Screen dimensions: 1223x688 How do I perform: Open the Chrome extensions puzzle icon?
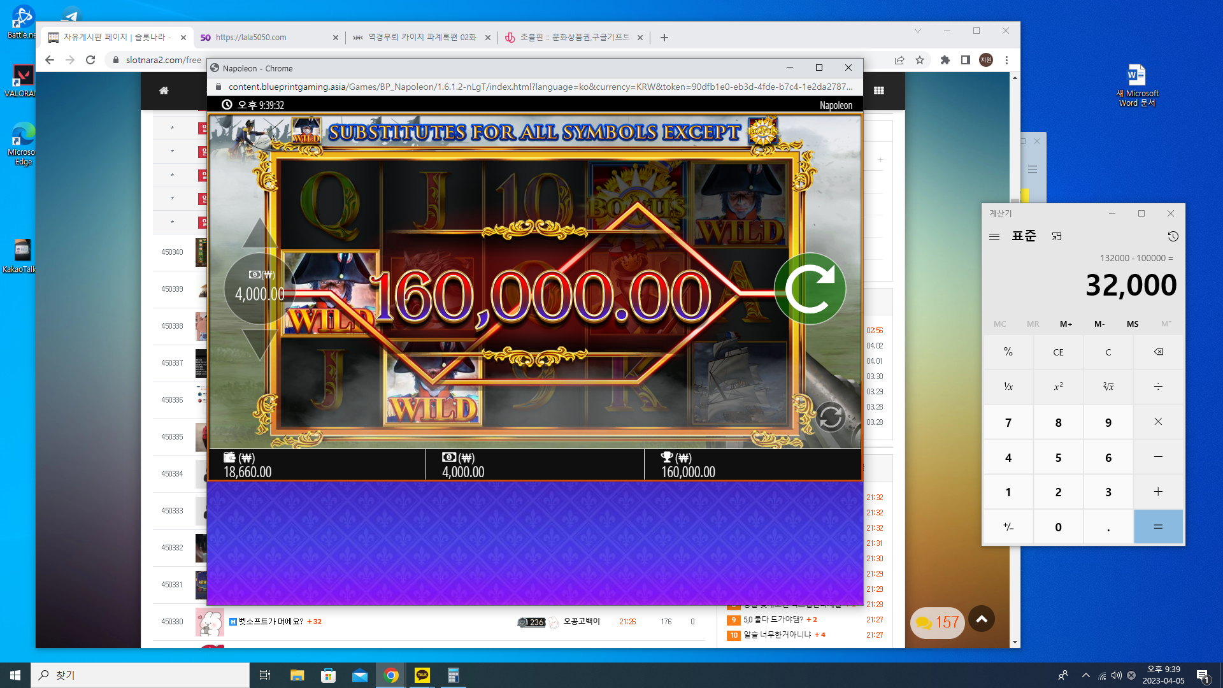click(x=945, y=60)
